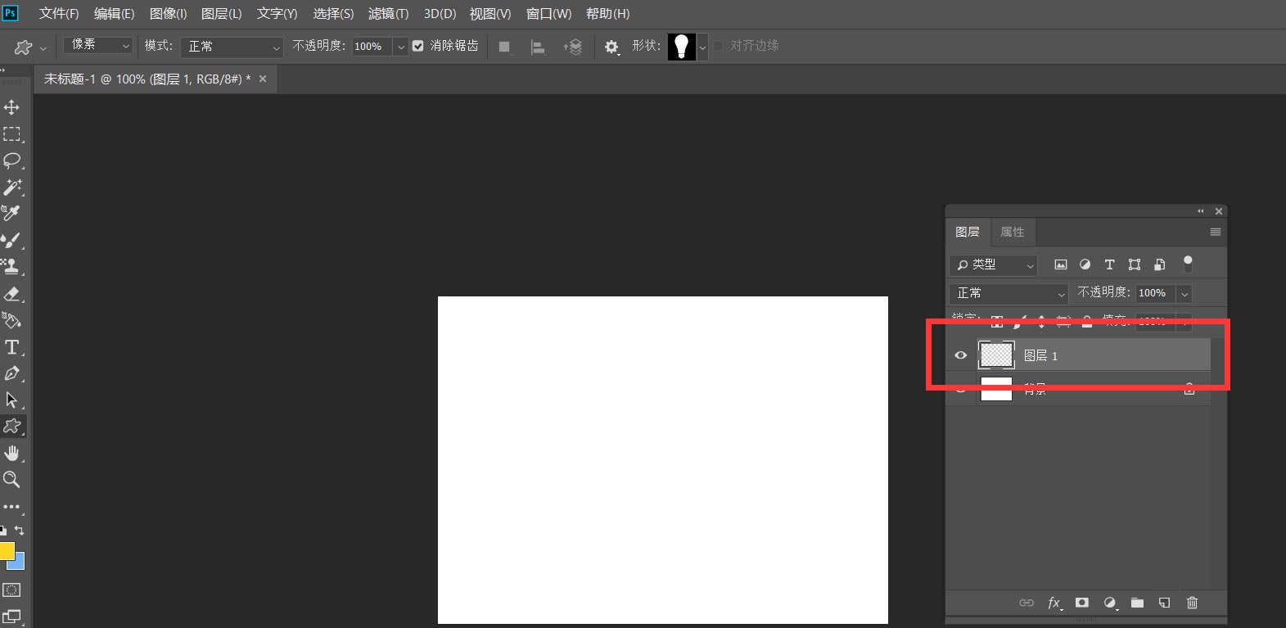The image size is (1286, 628).
Task: Collapse the layers panel with double-arrow
Action: (x=1201, y=211)
